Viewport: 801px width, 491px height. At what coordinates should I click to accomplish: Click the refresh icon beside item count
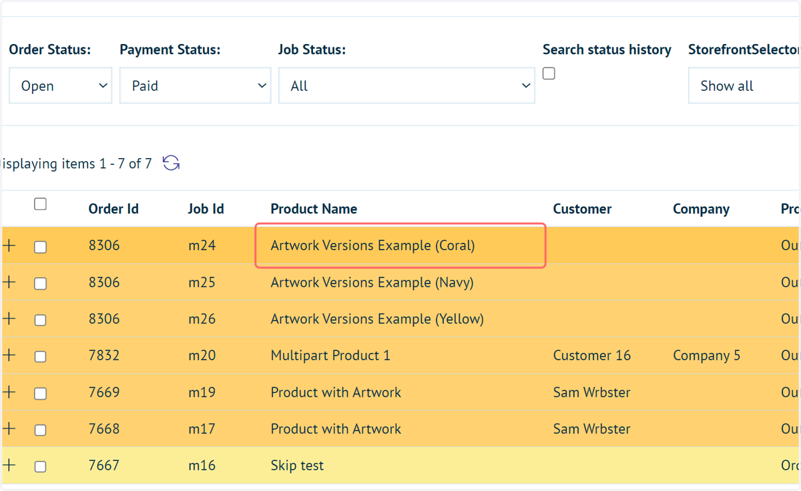172,163
